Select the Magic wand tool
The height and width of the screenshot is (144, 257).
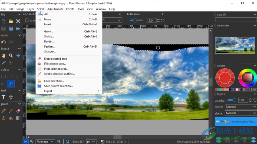click(11, 84)
